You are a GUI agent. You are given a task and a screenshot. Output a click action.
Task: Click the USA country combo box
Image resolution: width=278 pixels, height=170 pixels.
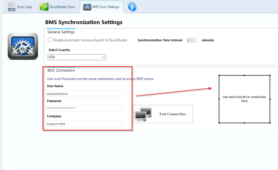[x=74, y=57]
